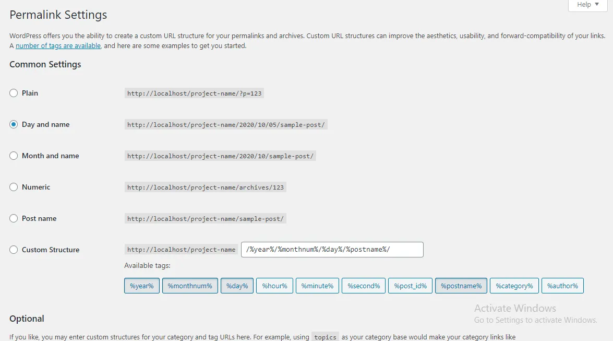The image size is (613, 341).
Task: Toggle the %year% tag button
Action: pyautogui.click(x=142, y=286)
